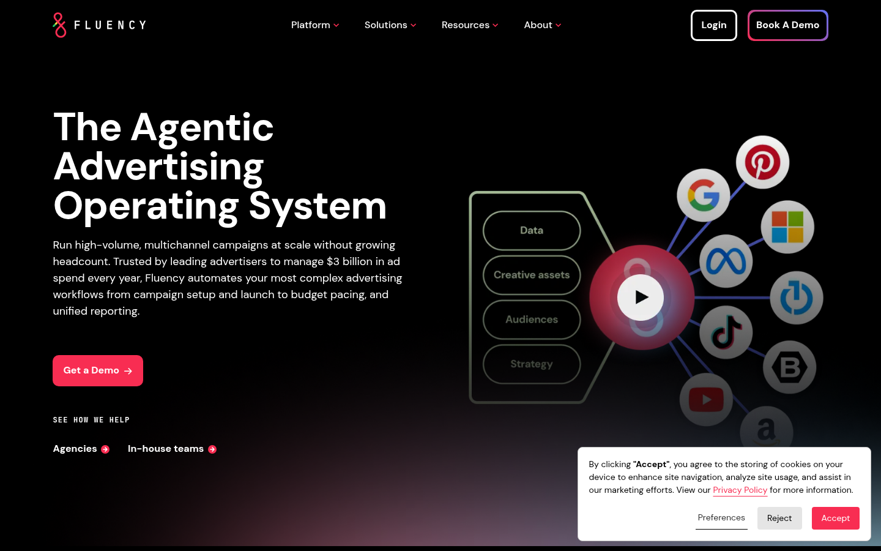Screen dimensions: 881x551
Task: Open the Privacy Policy link
Action: tap(740, 490)
